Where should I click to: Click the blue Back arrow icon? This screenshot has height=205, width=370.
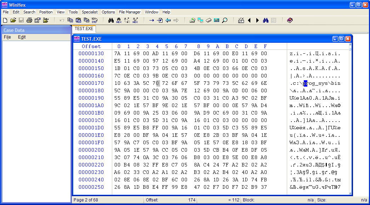(x=168, y=20)
